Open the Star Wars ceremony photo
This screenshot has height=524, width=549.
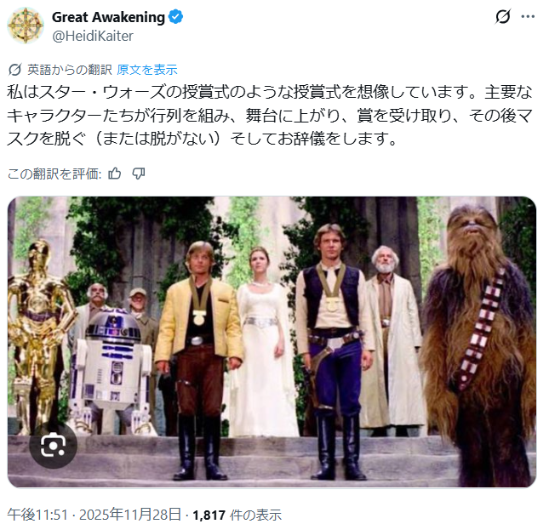coord(272,342)
